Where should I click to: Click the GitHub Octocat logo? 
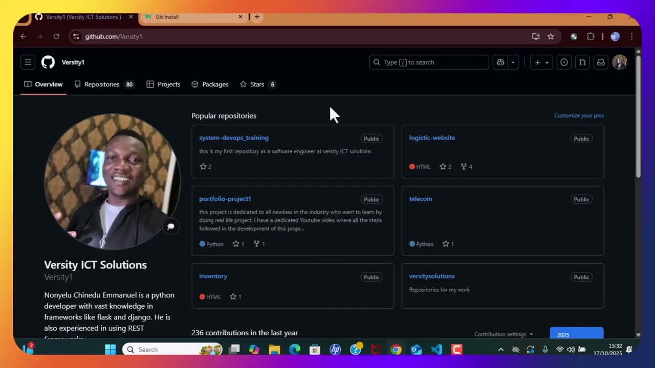pyautogui.click(x=48, y=62)
